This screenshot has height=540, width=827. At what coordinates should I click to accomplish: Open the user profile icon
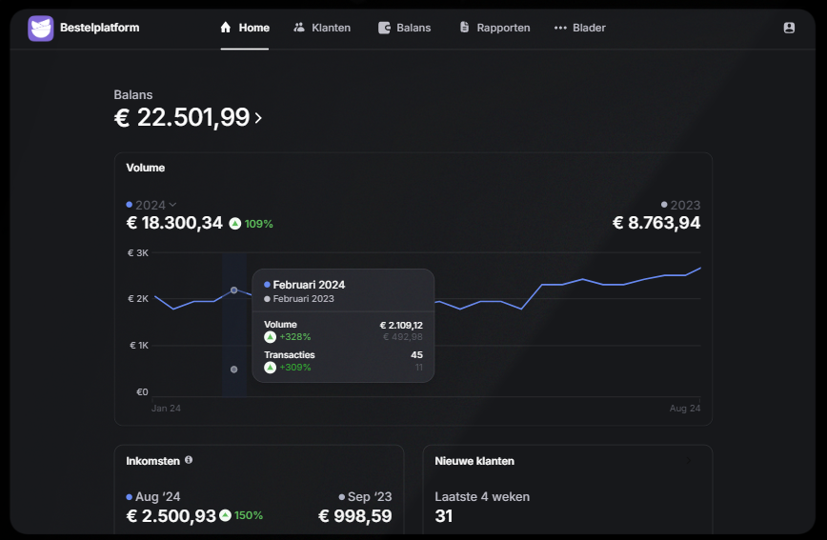pos(789,28)
